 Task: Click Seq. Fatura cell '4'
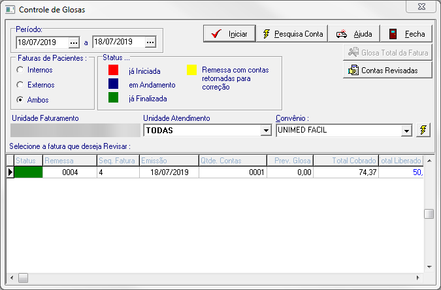[x=118, y=172]
